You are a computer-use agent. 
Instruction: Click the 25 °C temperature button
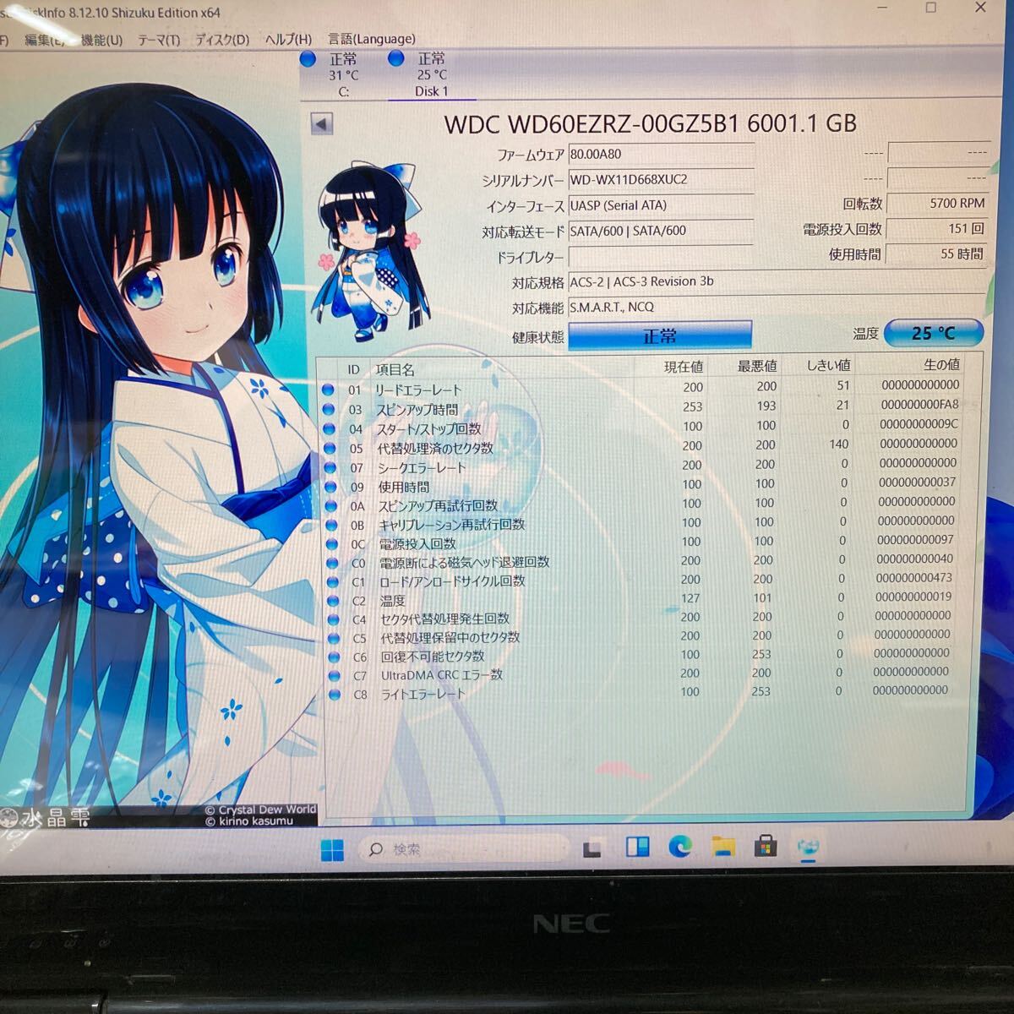pos(934,333)
